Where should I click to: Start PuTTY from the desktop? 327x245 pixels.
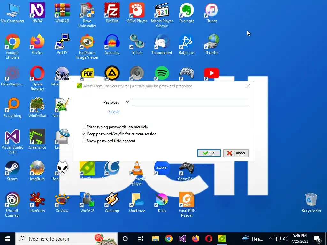(x=62, y=44)
